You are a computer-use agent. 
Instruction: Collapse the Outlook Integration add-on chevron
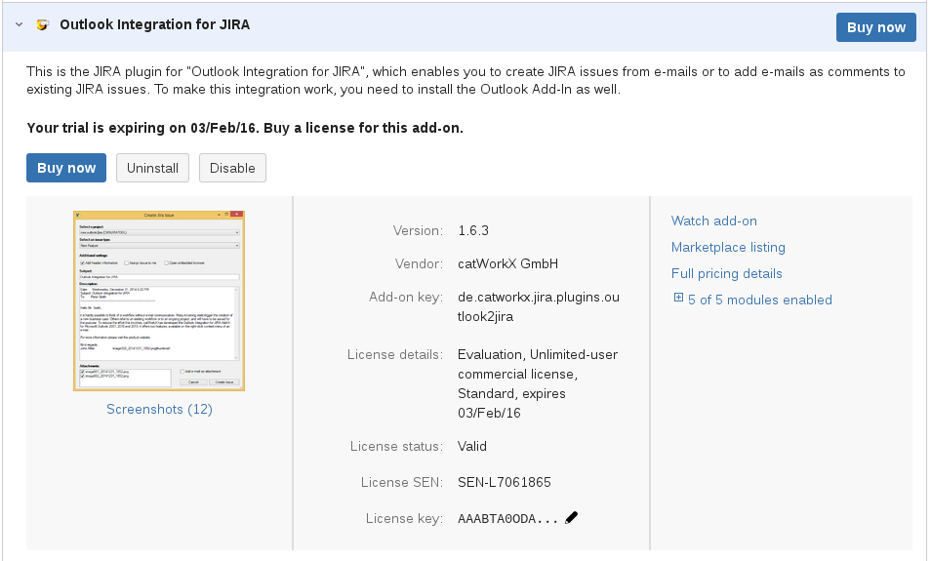pos(19,25)
